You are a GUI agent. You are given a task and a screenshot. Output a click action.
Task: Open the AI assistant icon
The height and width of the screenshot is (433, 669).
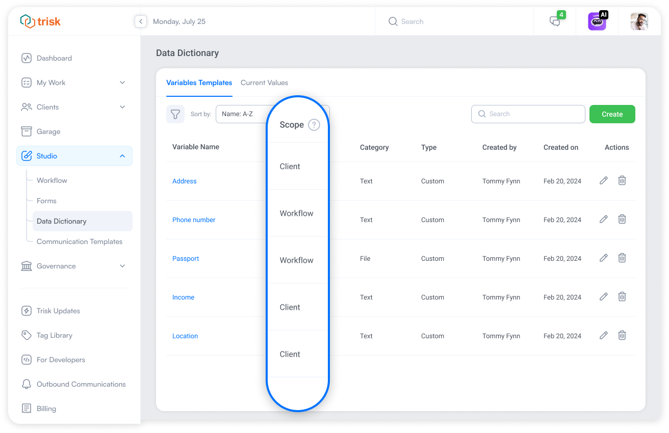tap(597, 21)
